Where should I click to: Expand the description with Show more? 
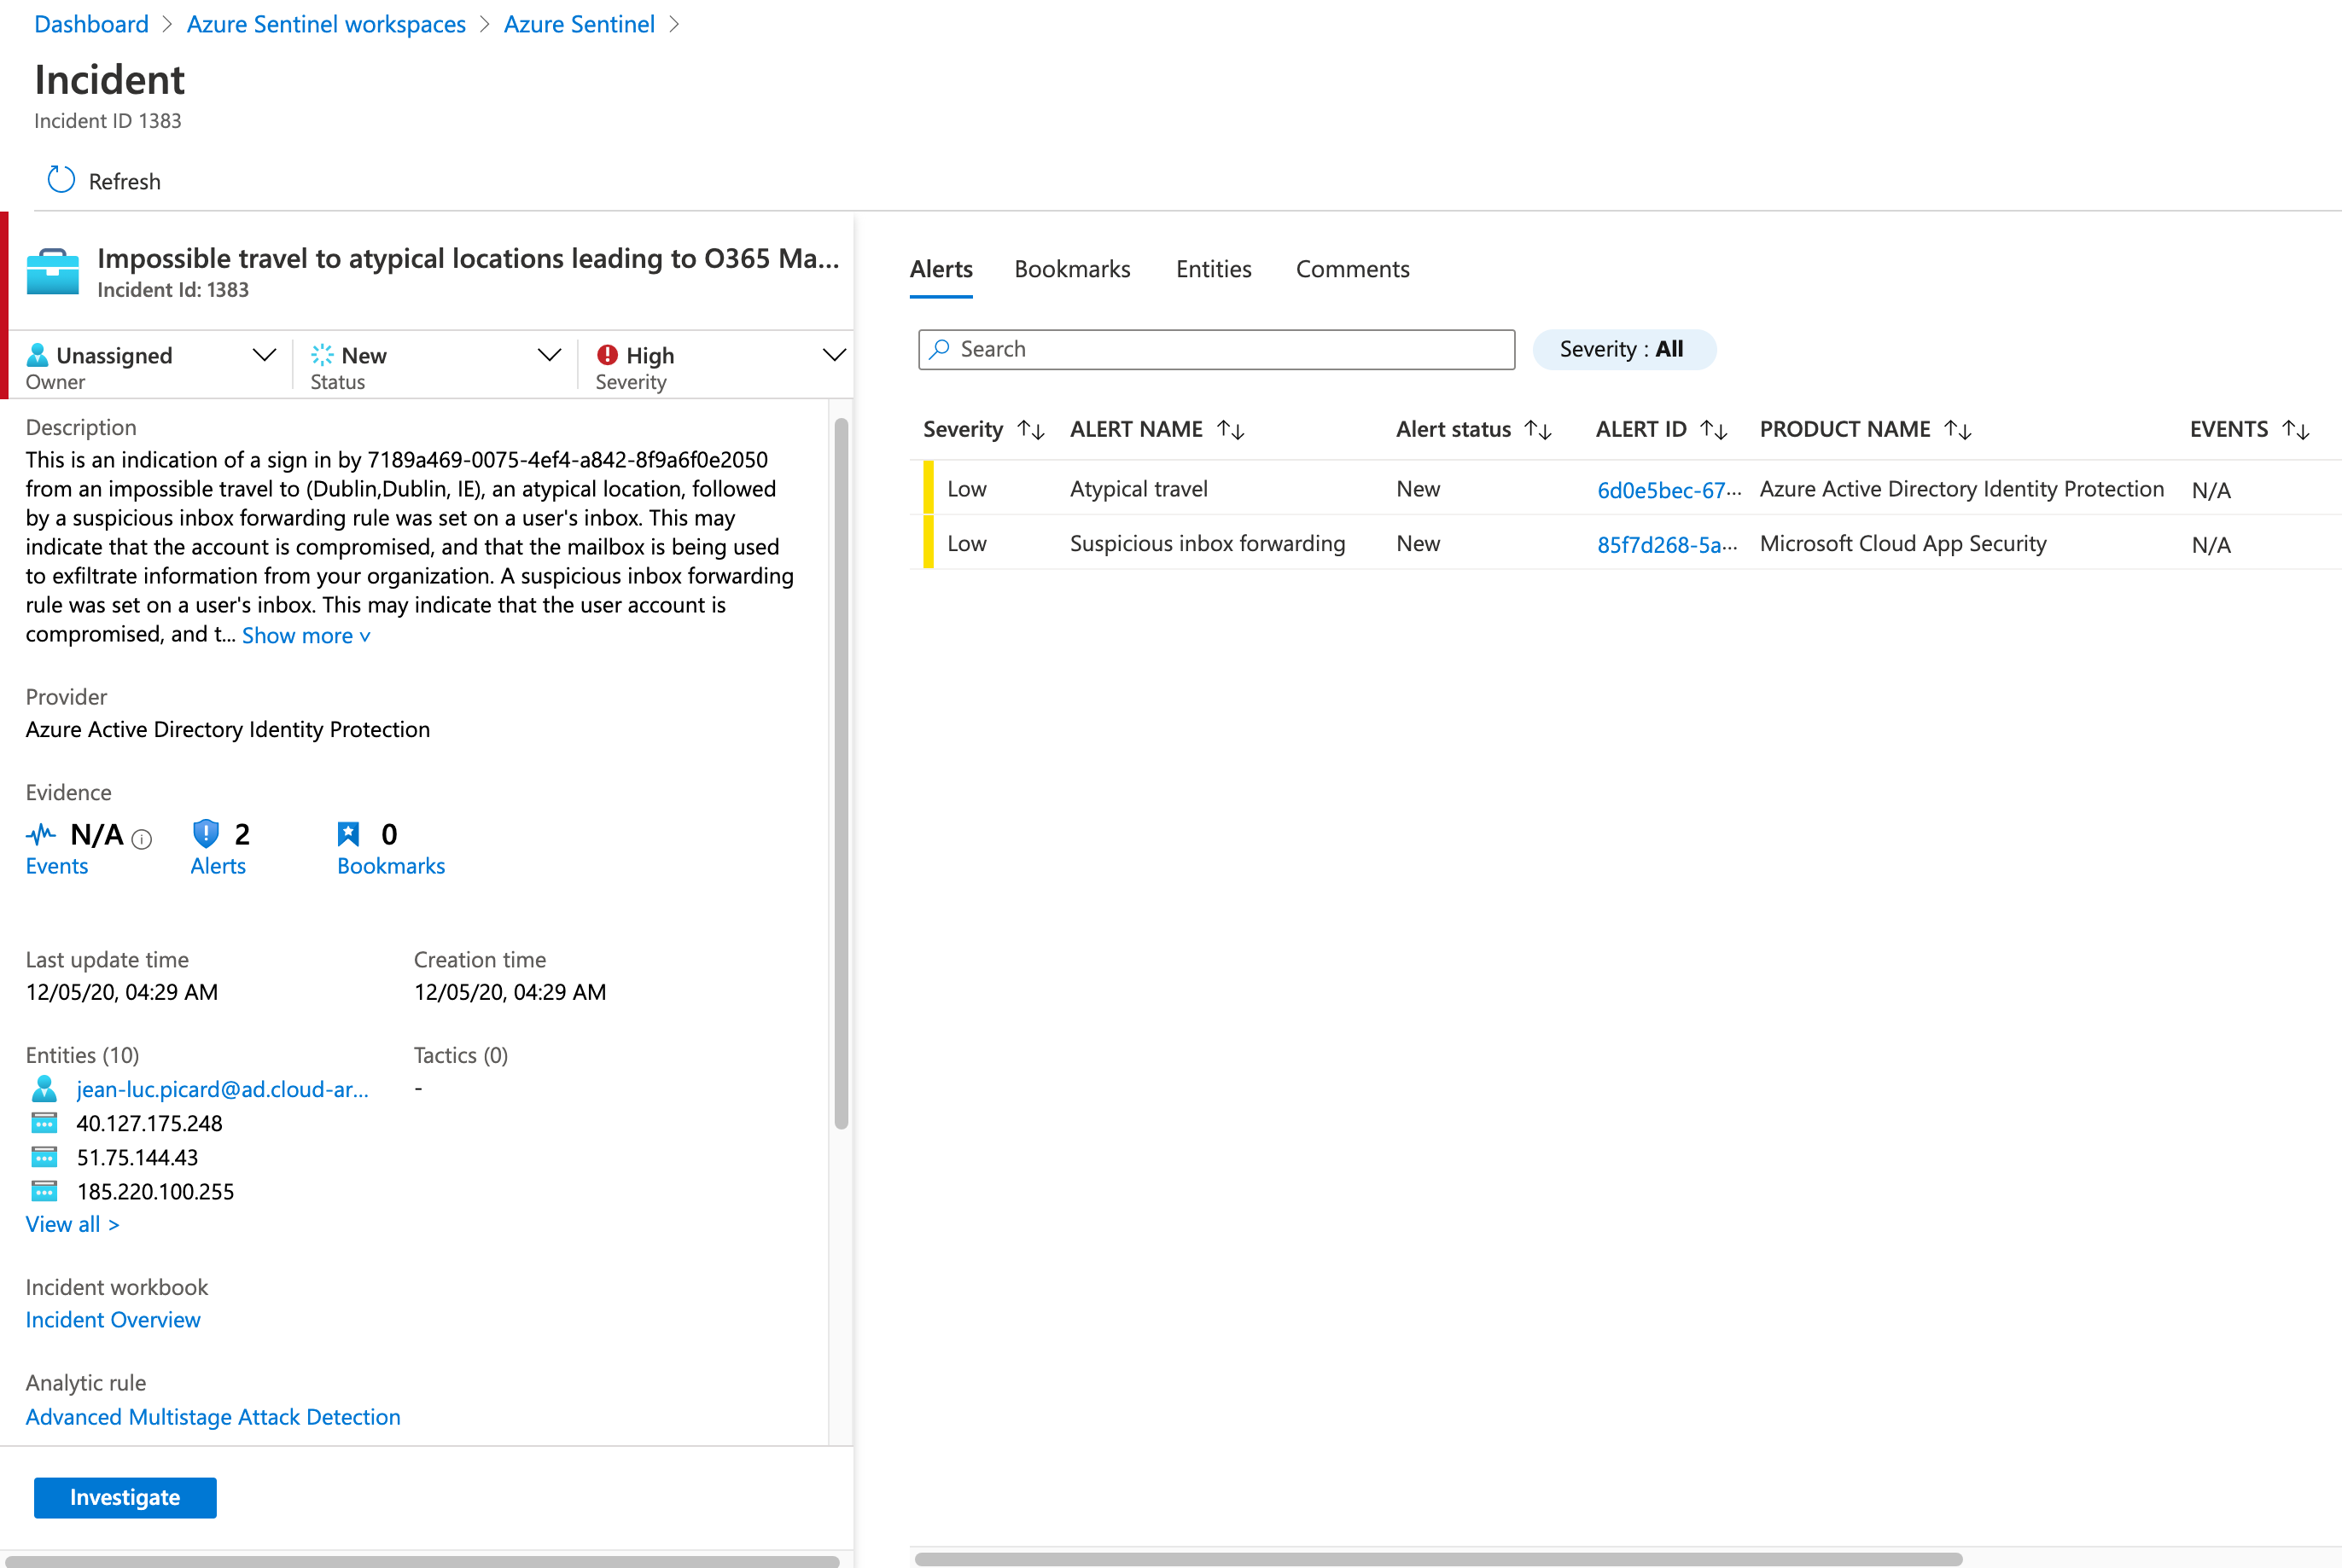click(306, 635)
